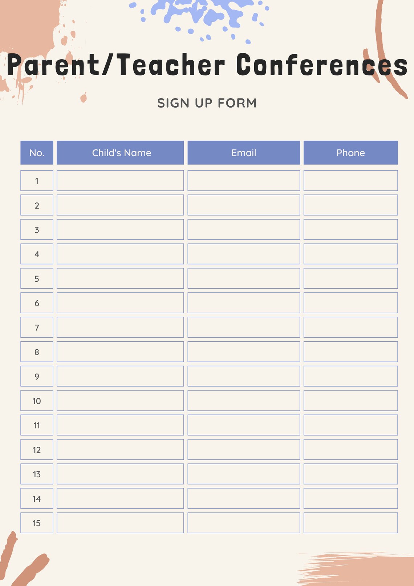The height and width of the screenshot is (586, 414).
Task: Click the Phone field in row 14
Action: [350, 498]
